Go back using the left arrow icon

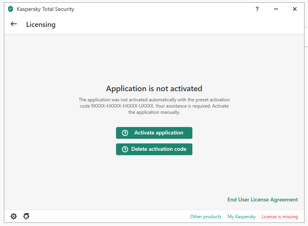[x=14, y=24]
